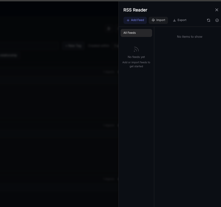Screen dimensions: 221x207
Task: Click the RSS icon in empty feeds list
Action: pyautogui.click(x=136, y=49)
